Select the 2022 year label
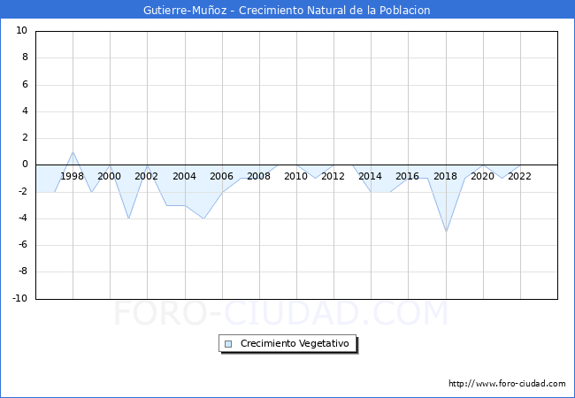 point(519,176)
